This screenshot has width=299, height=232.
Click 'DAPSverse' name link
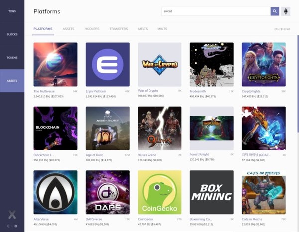pyautogui.click(x=94, y=219)
